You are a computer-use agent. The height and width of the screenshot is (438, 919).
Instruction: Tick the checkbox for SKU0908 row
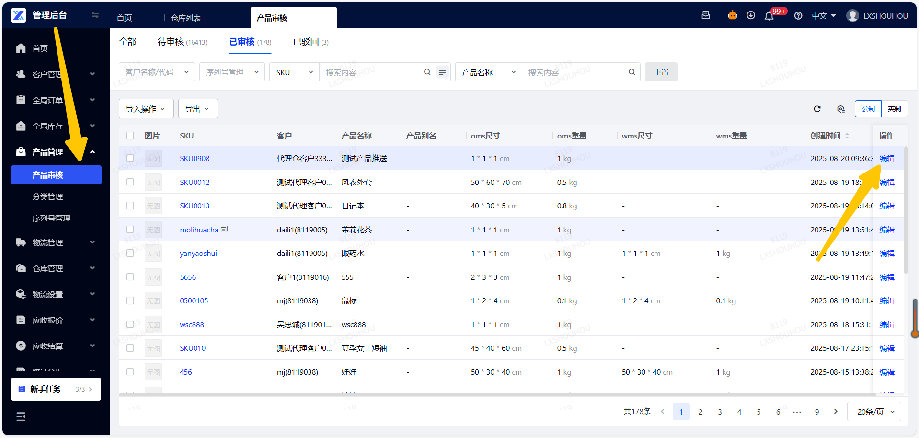(130, 158)
